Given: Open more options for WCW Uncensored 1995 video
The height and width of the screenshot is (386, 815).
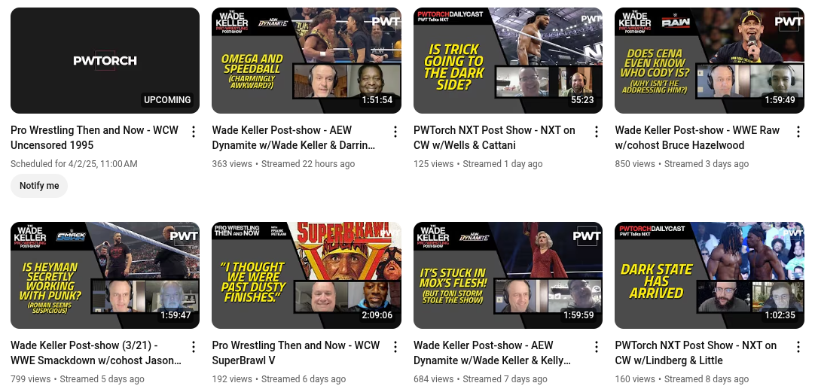Looking at the screenshot, I should point(194,132).
